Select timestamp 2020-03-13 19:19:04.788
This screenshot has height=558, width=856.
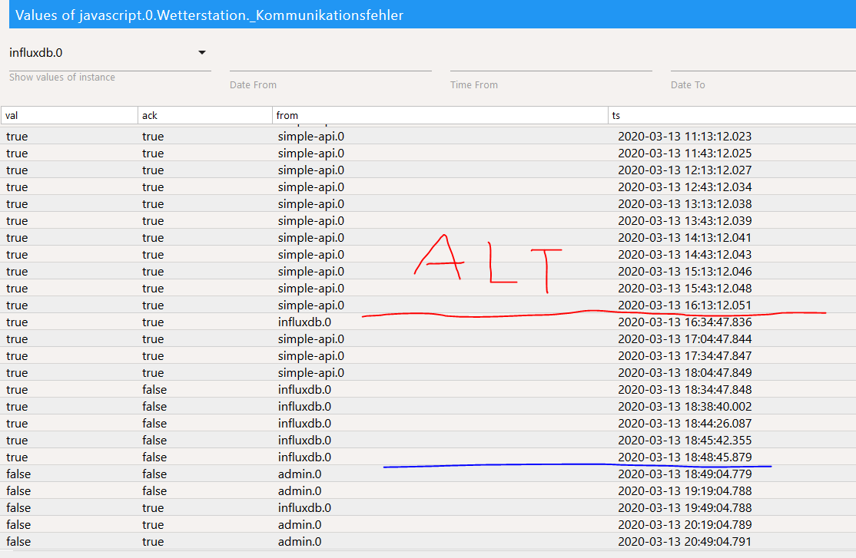pos(685,491)
